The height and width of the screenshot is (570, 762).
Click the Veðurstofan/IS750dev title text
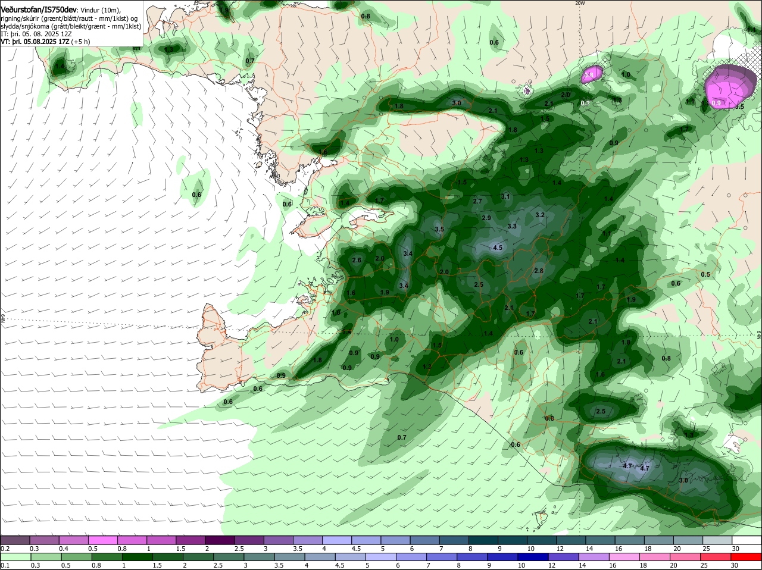tap(39, 10)
